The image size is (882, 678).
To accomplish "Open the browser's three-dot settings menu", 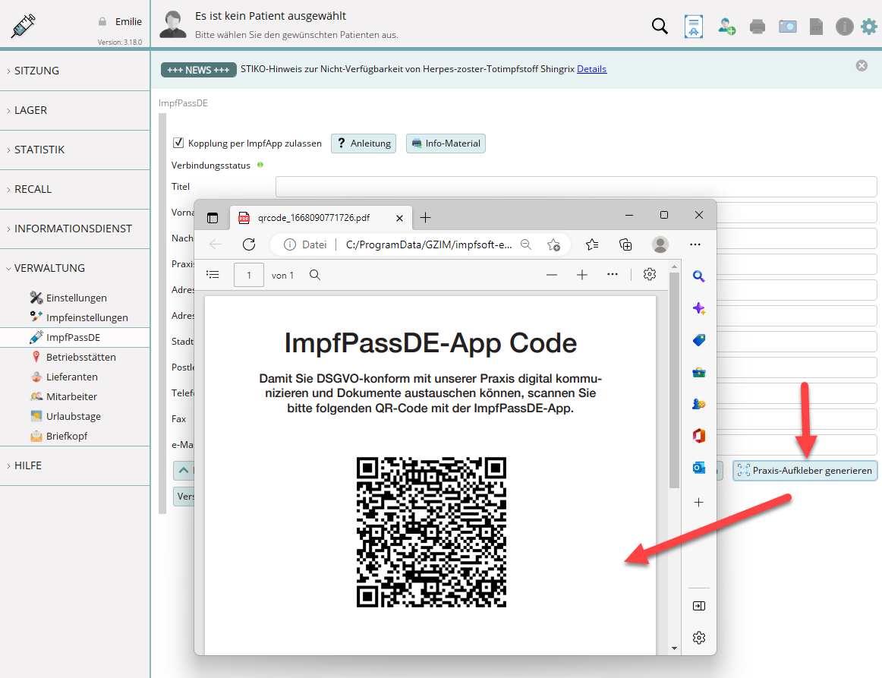I will pyautogui.click(x=695, y=244).
